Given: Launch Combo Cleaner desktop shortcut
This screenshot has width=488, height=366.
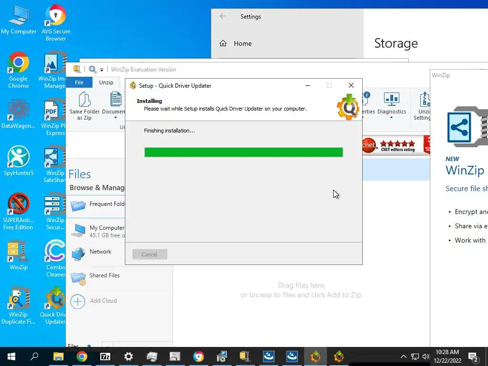Looking at the screenshot, I should pos(55,258).
